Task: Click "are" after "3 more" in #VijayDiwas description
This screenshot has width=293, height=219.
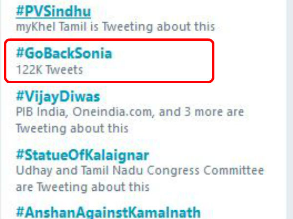Action: click(234, 112)
